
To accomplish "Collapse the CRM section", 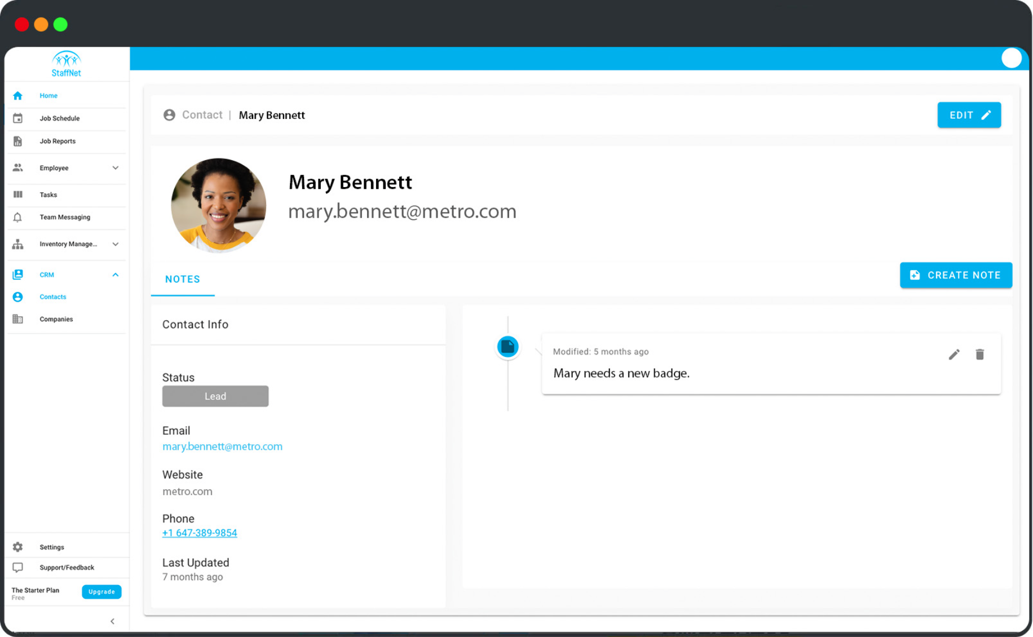I will pos(115,275).
